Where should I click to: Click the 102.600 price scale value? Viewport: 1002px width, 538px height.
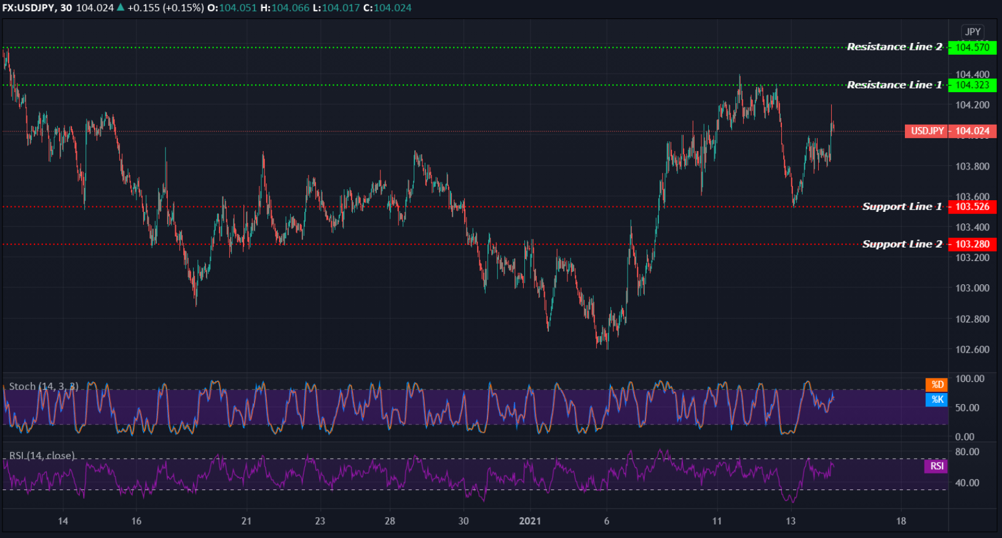tap(972, 349)
